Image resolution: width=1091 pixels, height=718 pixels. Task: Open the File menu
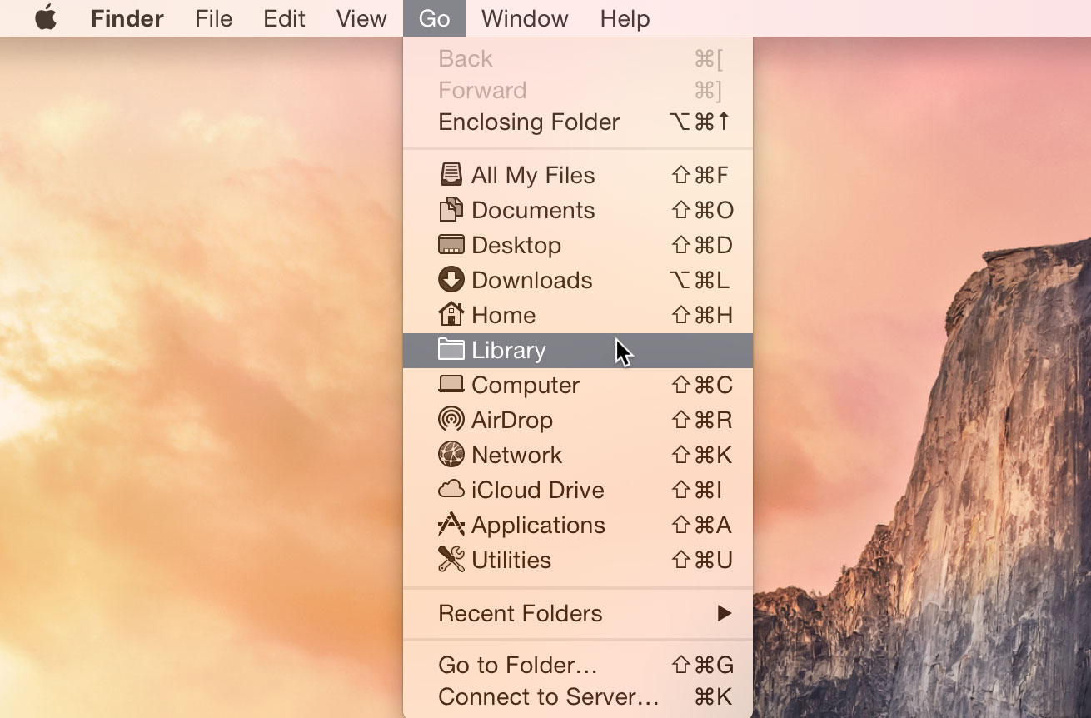[x=214, y=18]
